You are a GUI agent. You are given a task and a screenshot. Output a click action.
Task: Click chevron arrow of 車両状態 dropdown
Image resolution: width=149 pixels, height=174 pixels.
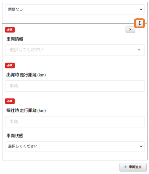point(141,146)
